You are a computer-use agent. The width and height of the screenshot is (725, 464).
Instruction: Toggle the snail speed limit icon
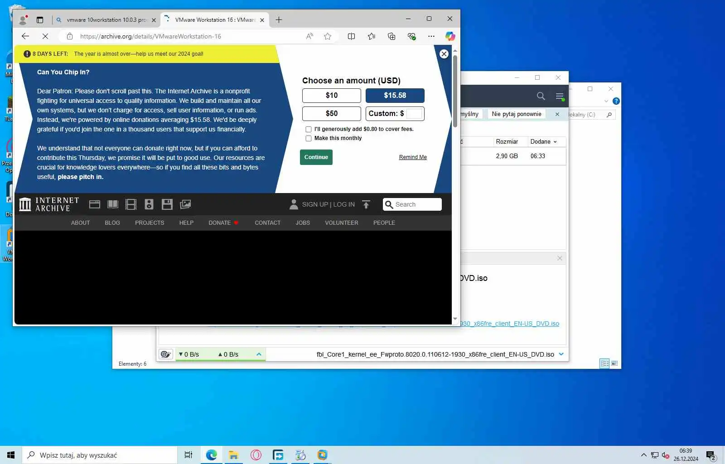[x=166, y=354]
